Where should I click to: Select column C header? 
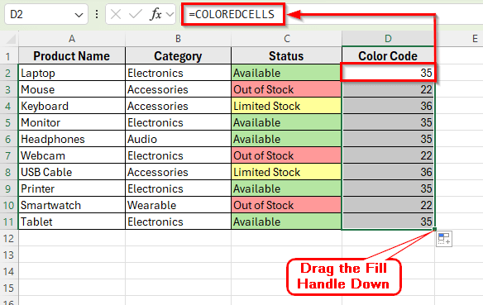coord(286,39)
